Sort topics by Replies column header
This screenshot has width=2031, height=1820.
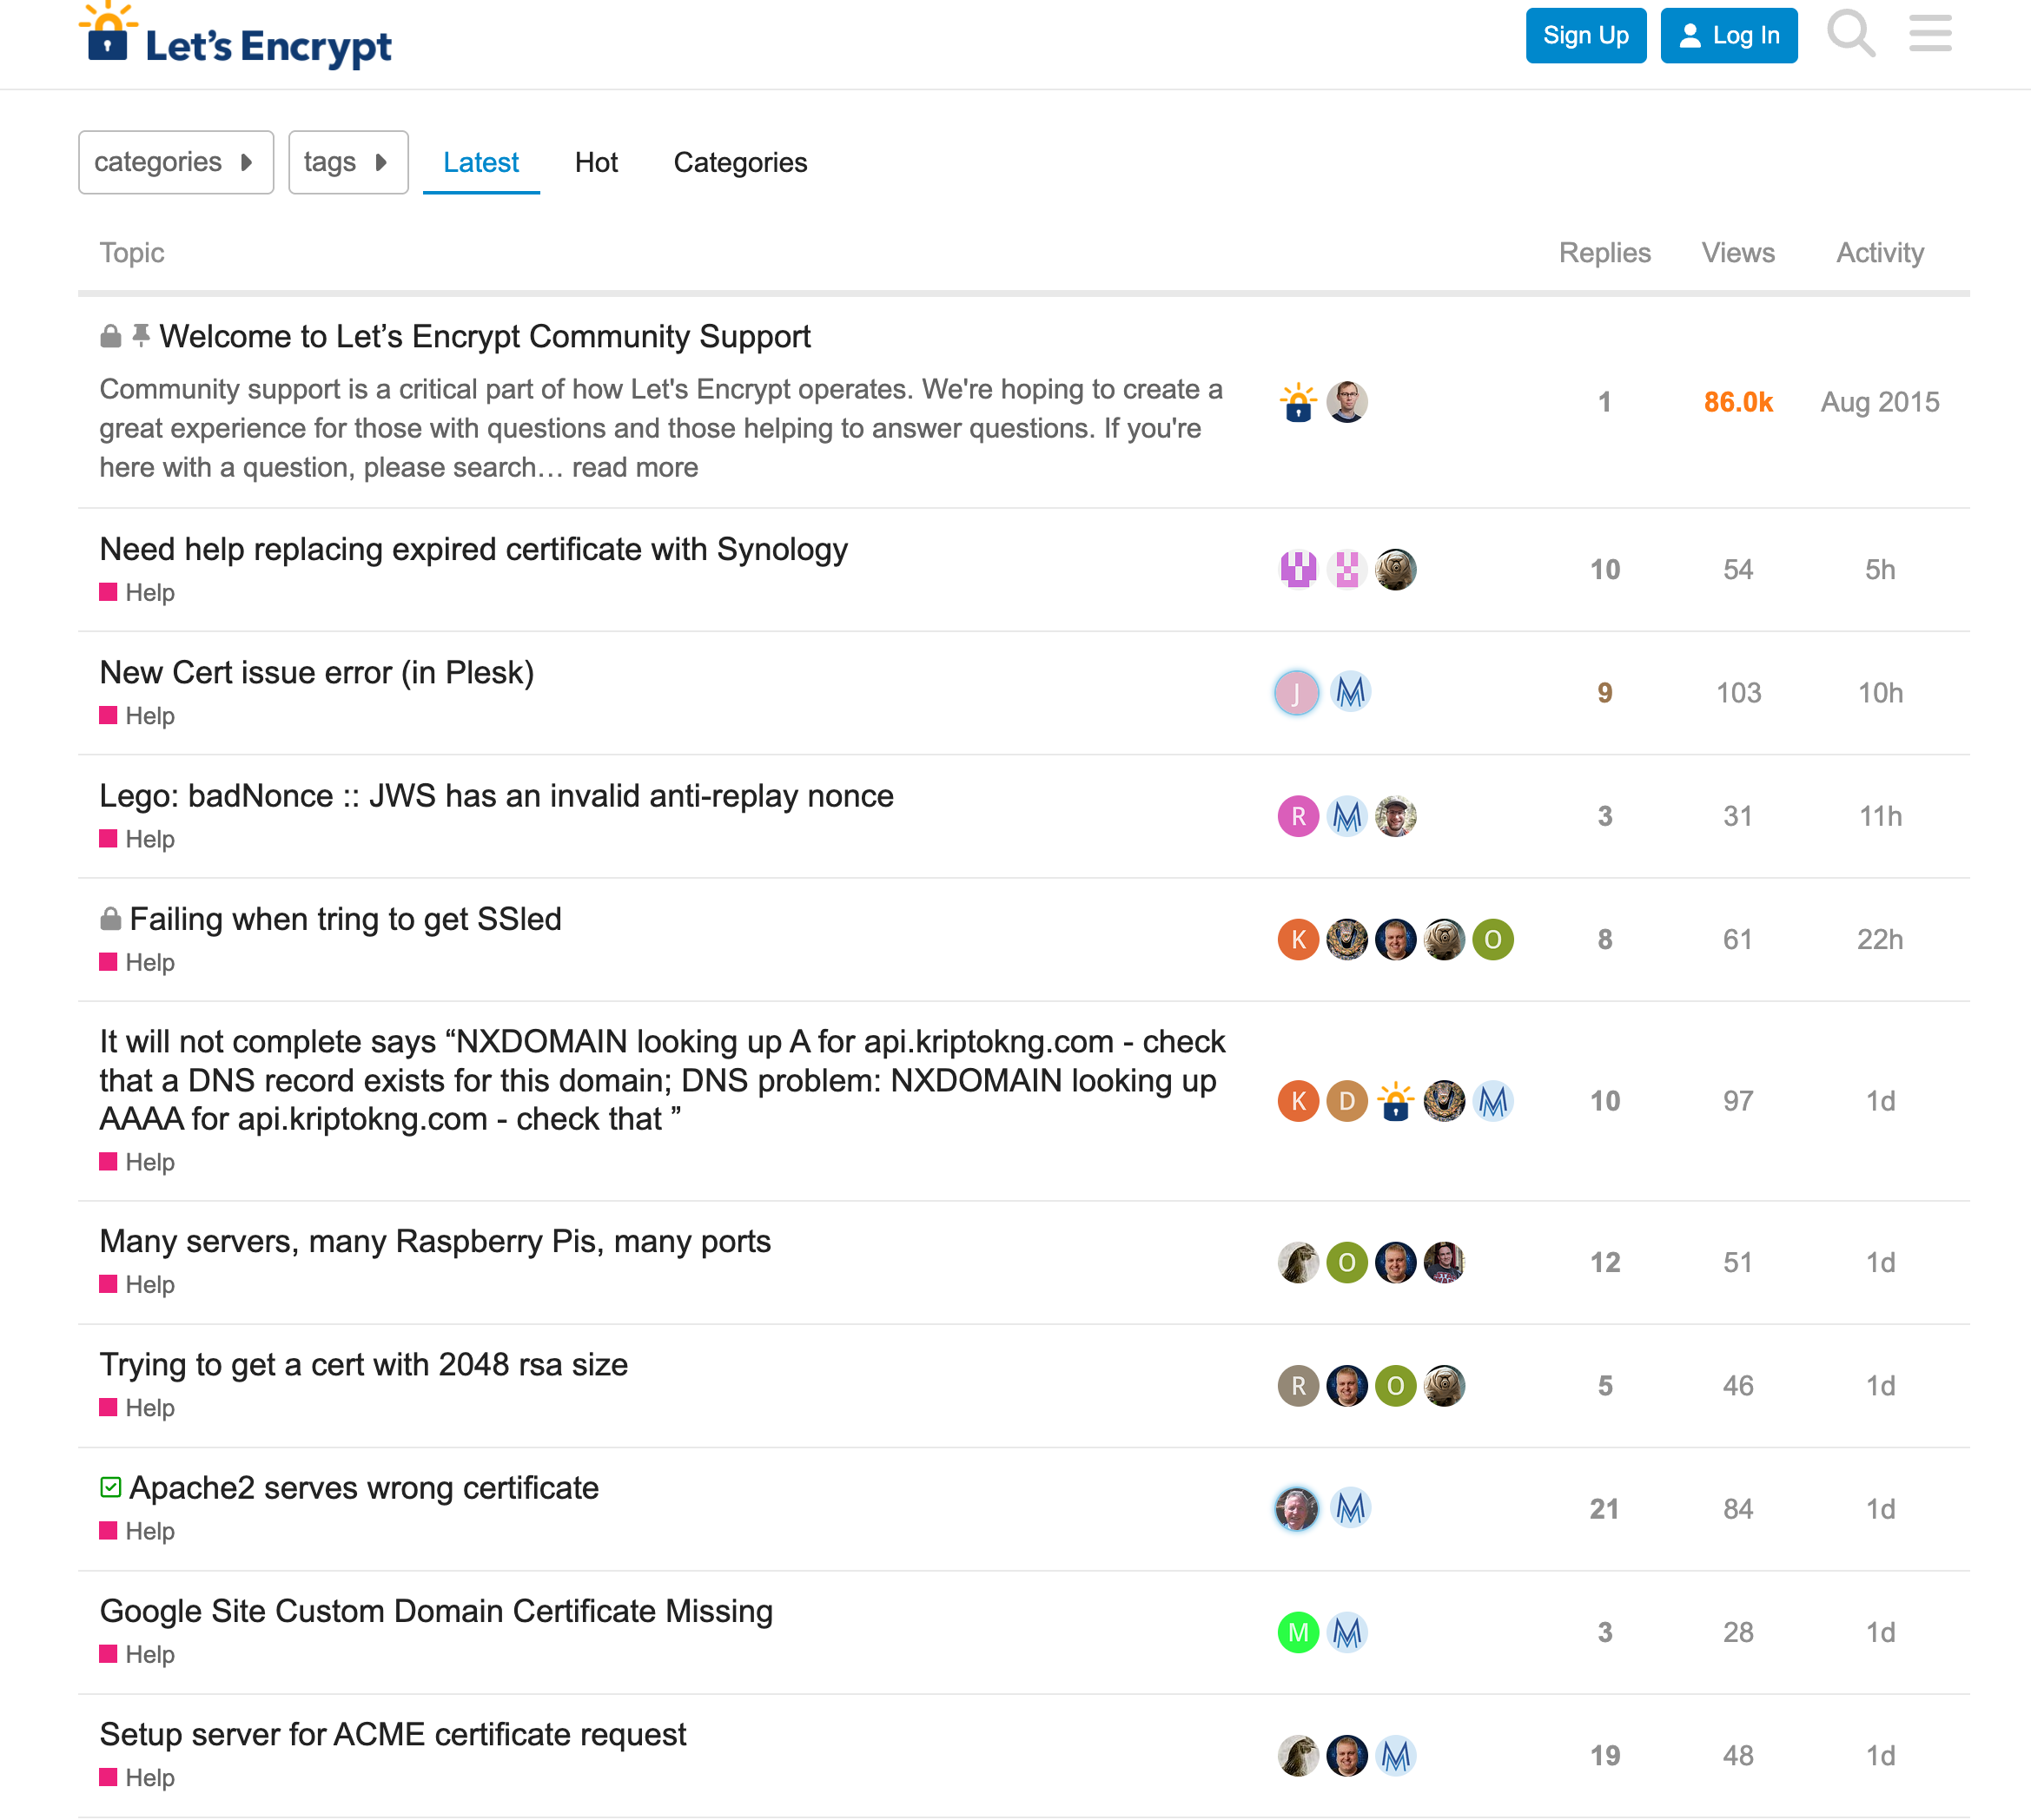point(1604,253)
